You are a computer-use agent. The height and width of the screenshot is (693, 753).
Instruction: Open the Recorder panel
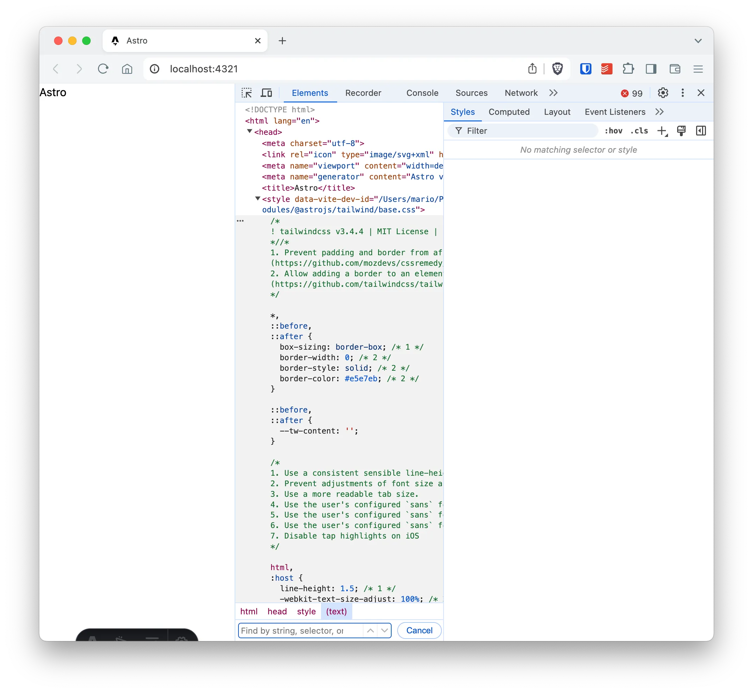(x=363, y=93)
